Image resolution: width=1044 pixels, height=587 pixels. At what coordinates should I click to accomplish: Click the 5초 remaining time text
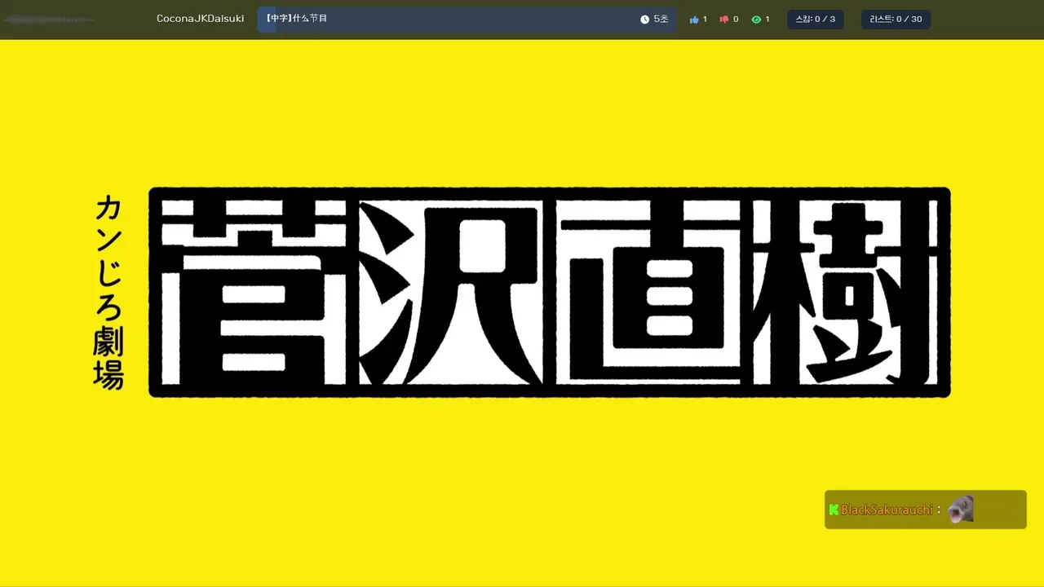pos(661,20)
